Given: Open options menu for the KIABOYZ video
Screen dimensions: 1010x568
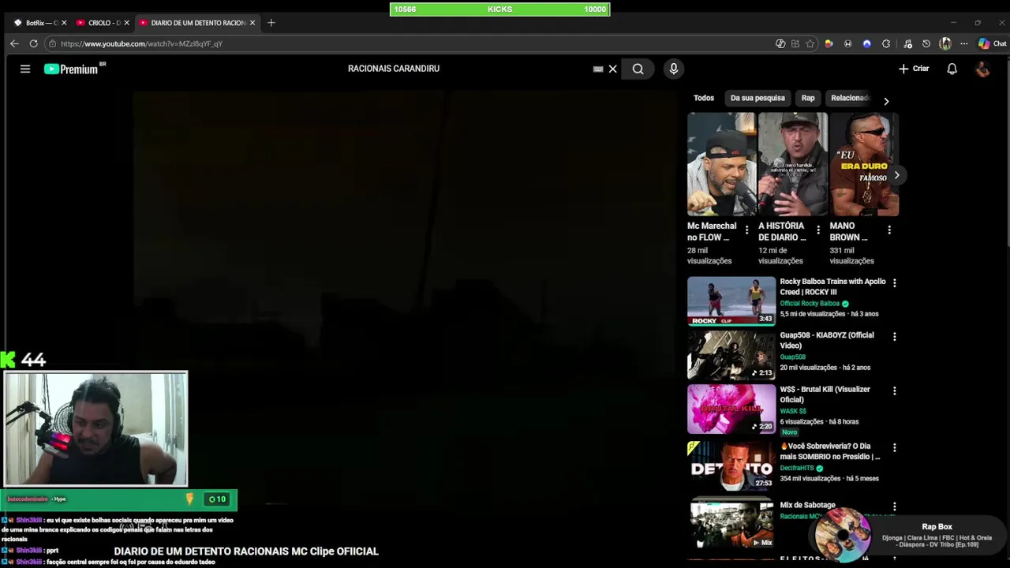Looking at the screenshot, I should (894, 337).
